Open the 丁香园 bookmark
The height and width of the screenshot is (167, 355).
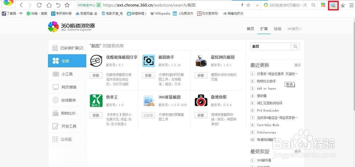coord(12,13)
